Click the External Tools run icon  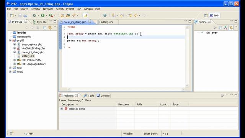tap(51, 15)
